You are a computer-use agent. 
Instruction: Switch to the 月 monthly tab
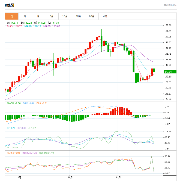[38, 16]
